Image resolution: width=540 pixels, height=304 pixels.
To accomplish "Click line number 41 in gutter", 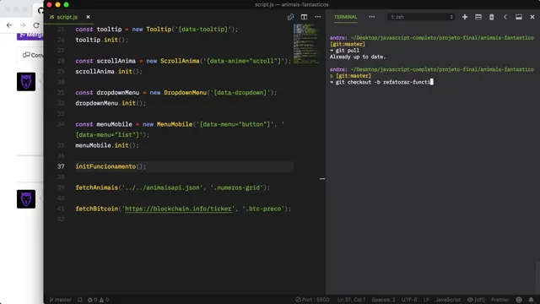I will pyautogui.click(x=61, y=209).
